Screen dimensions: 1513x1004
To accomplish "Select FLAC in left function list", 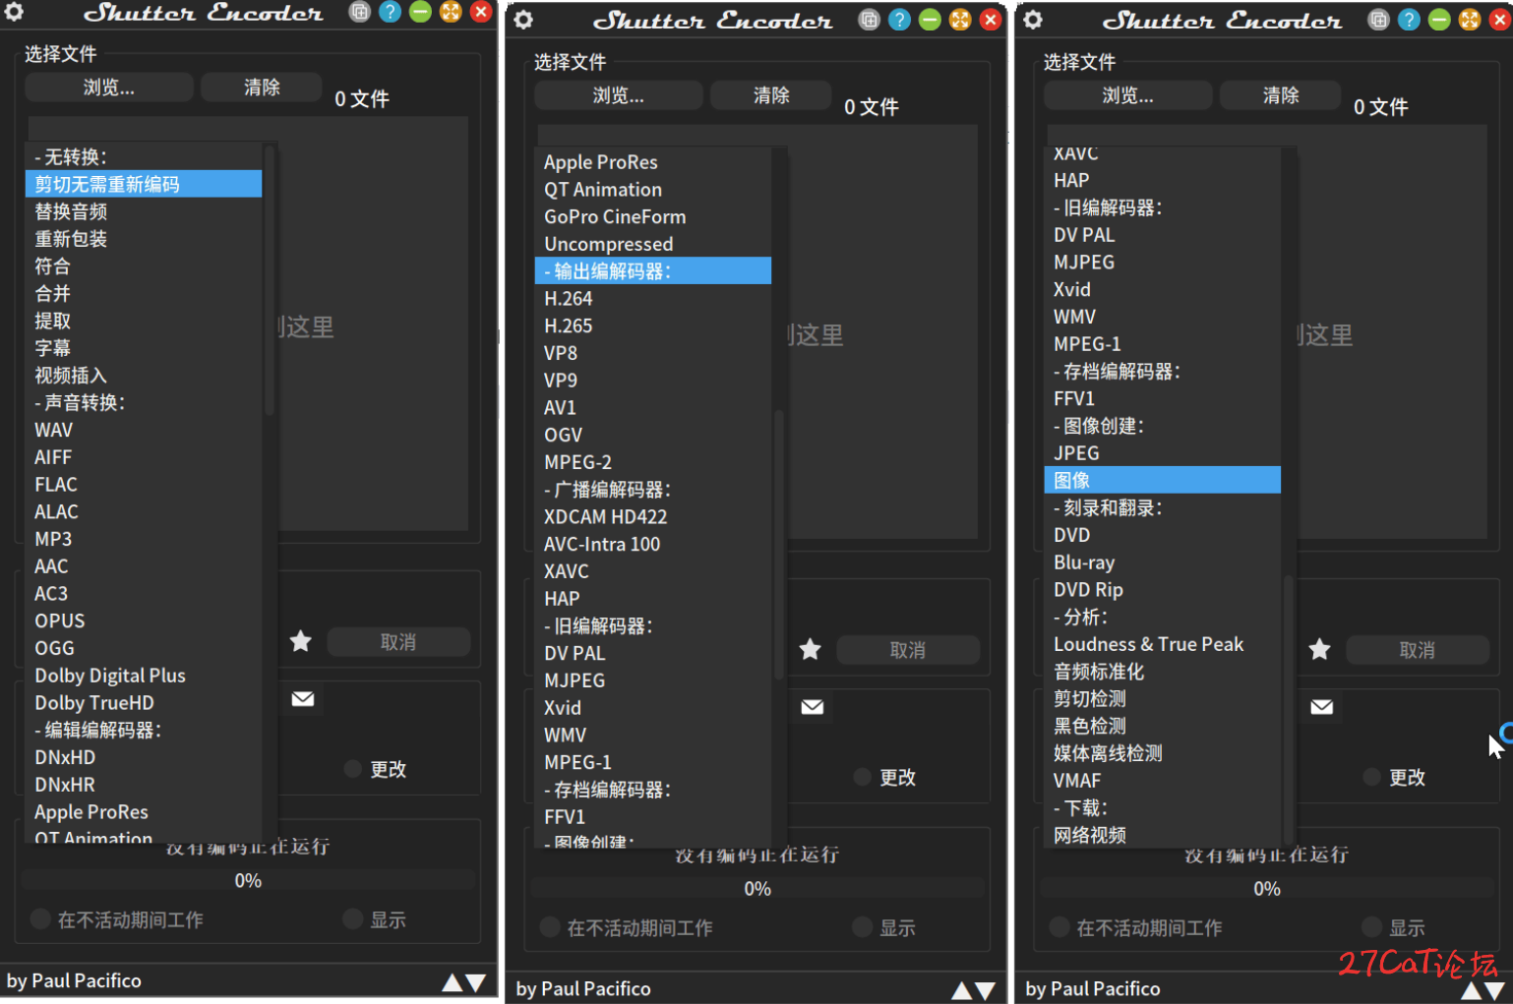I will point(144,485).
